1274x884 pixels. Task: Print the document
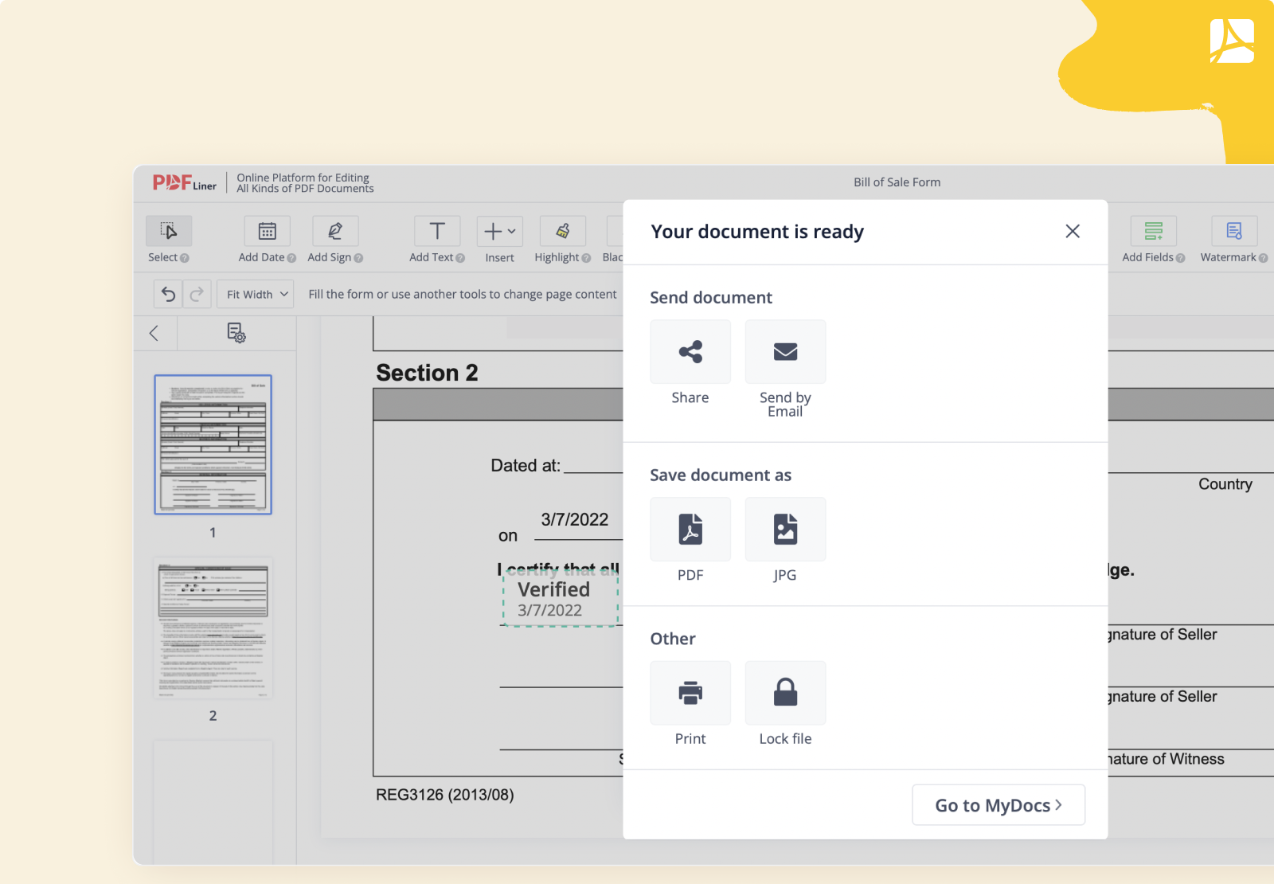[690, 692]
